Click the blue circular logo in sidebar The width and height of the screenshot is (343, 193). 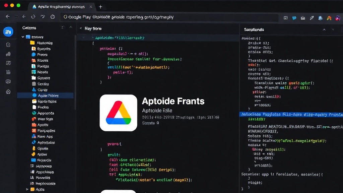tap(8, 32)
